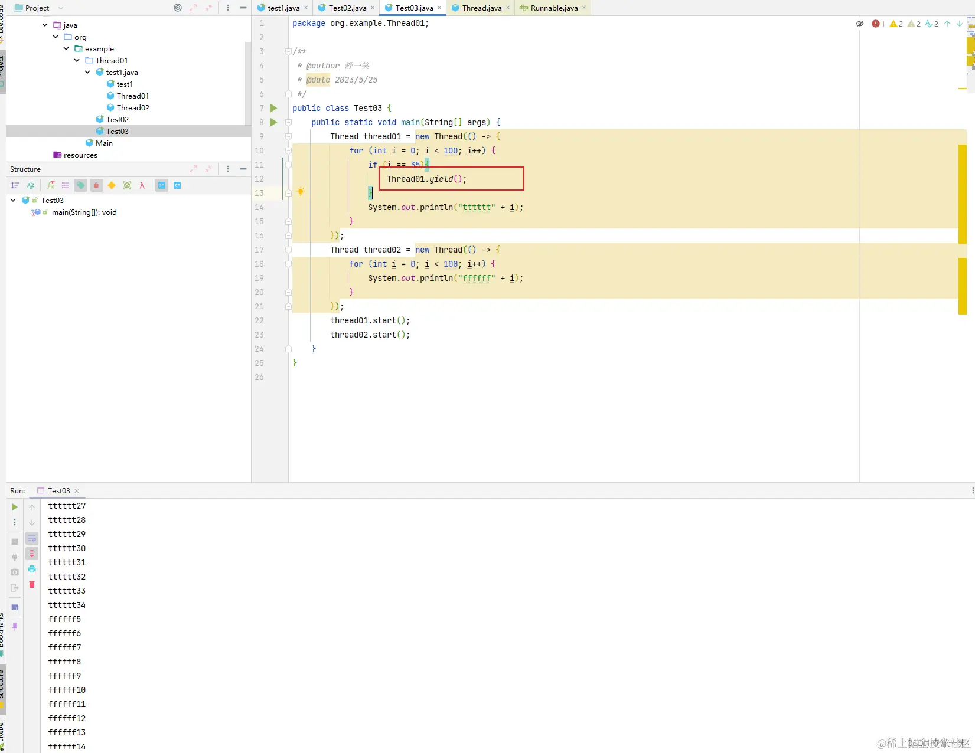Toggle show inherited members in Structure

tap(51, 185)
